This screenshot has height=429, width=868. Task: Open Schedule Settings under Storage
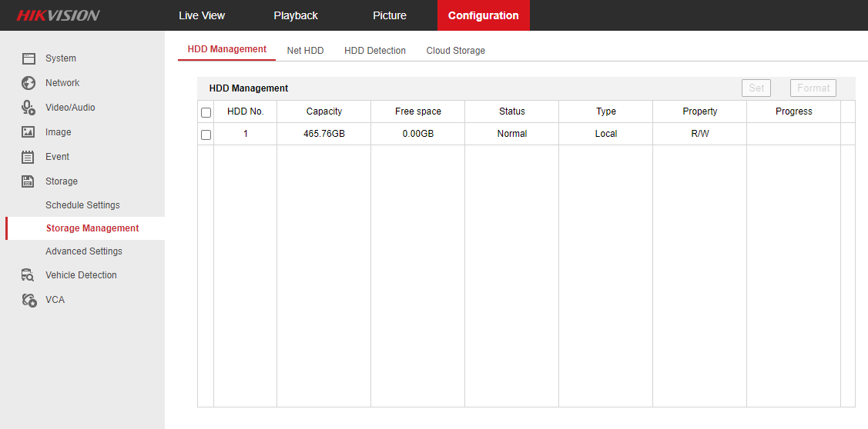click(82, 205)
